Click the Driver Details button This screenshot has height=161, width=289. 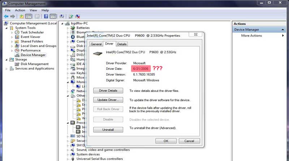[108, 91]
